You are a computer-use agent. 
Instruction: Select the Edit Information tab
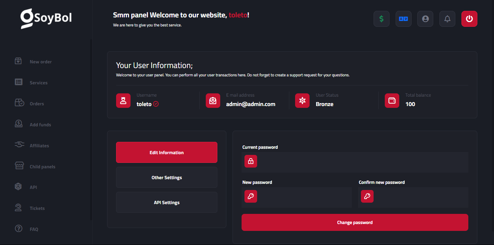click(167, 152)
